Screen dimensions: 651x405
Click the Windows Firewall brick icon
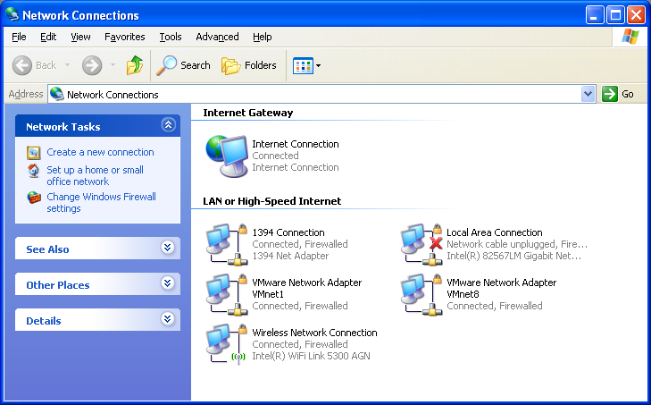[x=34, y=197]
